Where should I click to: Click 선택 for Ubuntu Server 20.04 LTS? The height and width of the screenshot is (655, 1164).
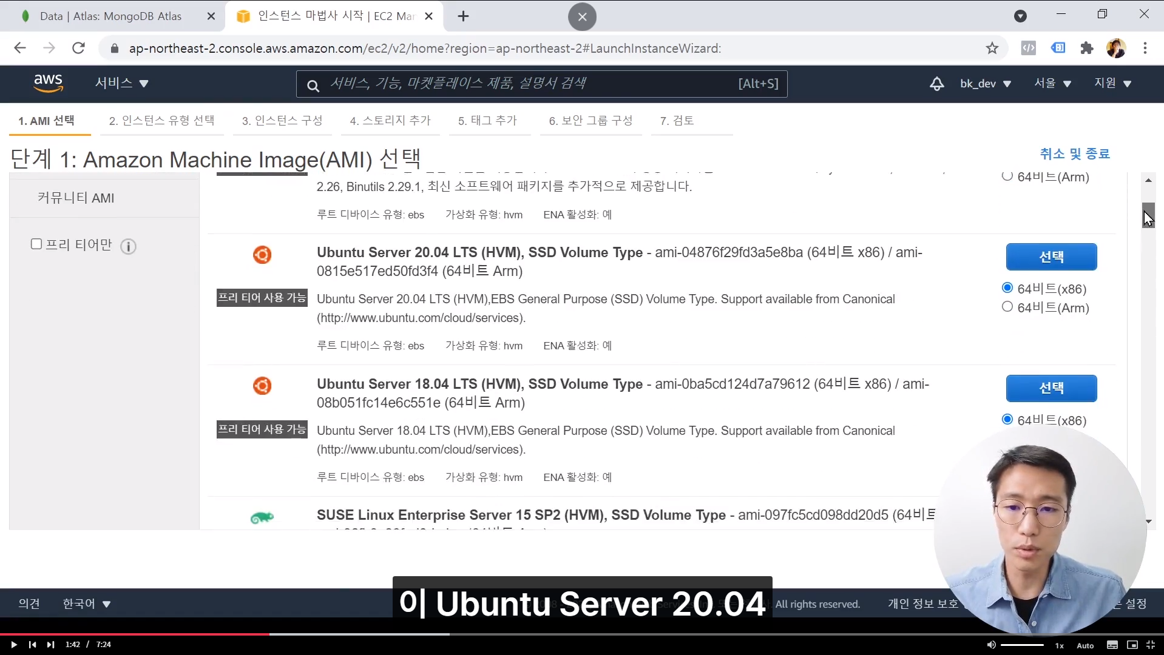1051,257
